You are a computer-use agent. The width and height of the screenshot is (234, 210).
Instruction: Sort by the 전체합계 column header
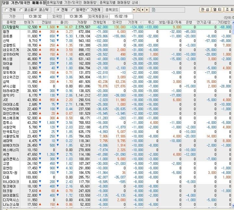point(99,22)
